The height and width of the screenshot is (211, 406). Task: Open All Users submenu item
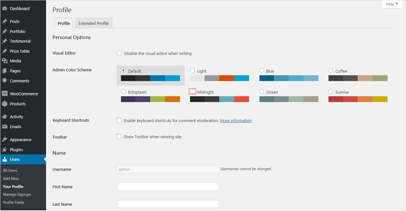[x=10, y=171]
